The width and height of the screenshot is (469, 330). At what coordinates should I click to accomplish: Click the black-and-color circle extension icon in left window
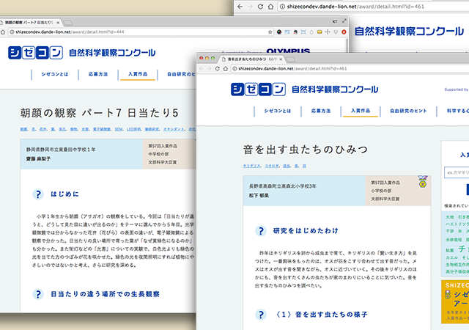[x=278, y=32]
